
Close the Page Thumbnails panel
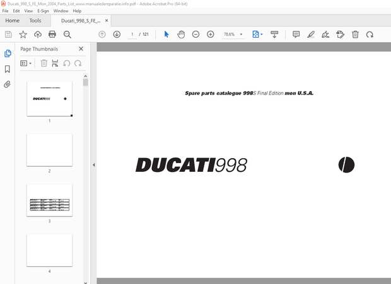point(81,48)
